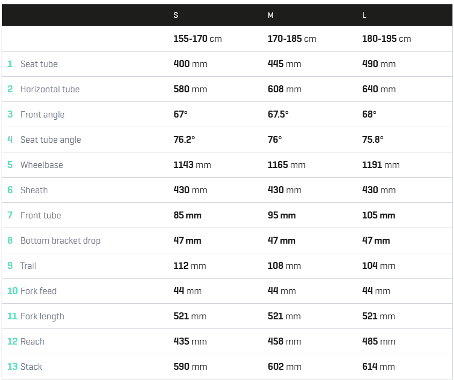Image resolution: width=454 pixels, height=380 pixels.
Task: Select the Trail row label
Action: (x=28, y=266)
